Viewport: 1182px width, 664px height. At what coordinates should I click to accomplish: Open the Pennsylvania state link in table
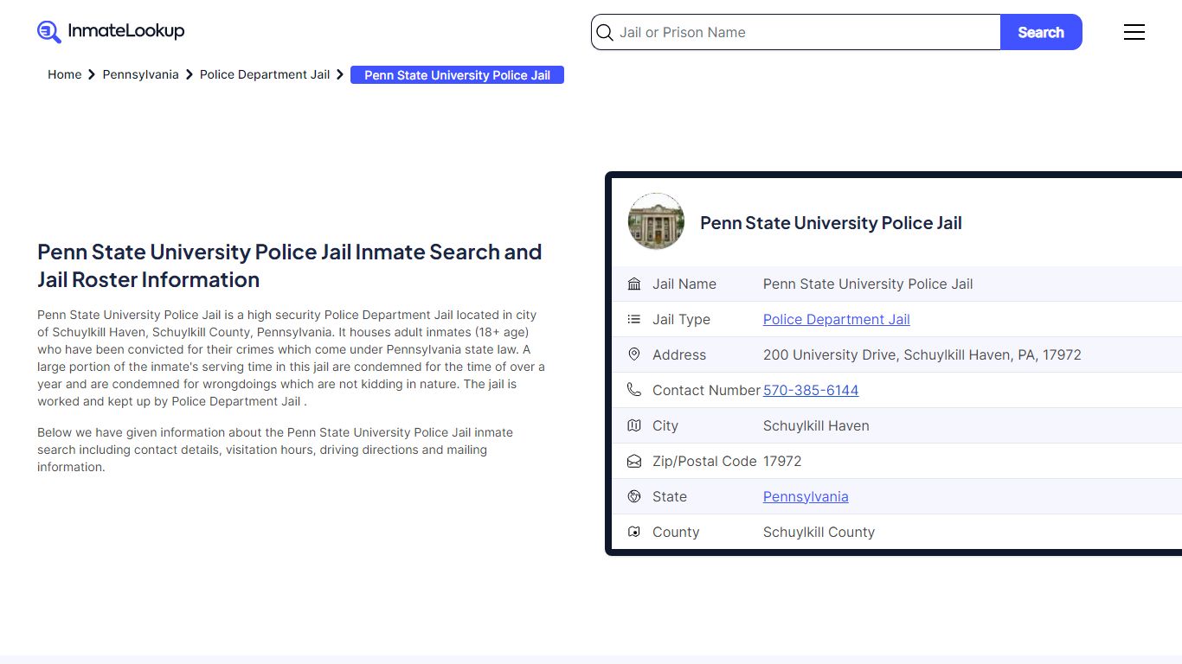(806, 496)
